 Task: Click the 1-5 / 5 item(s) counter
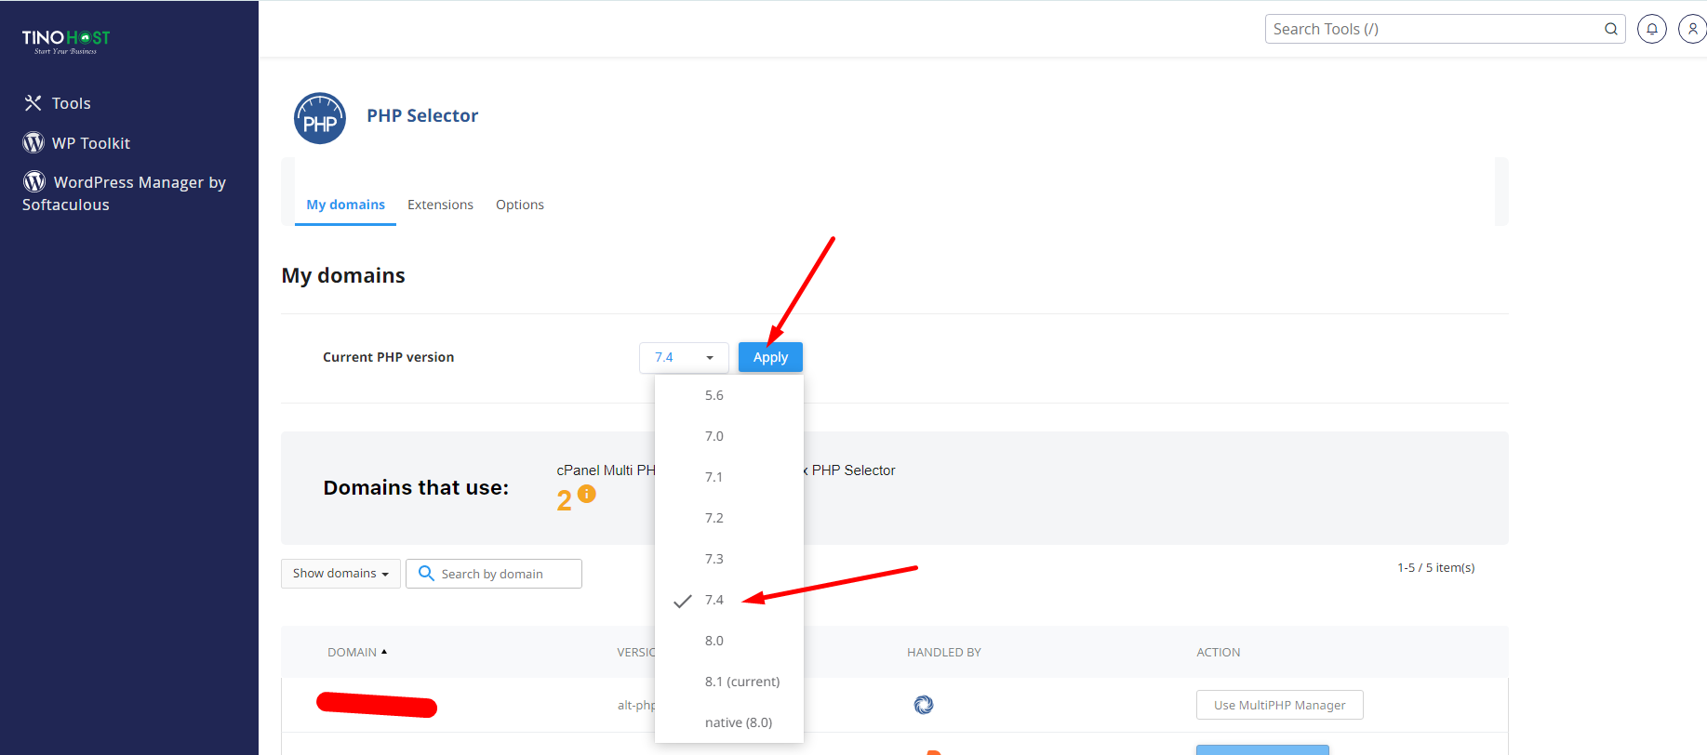pyautogui.click(x=1436, y=567)
